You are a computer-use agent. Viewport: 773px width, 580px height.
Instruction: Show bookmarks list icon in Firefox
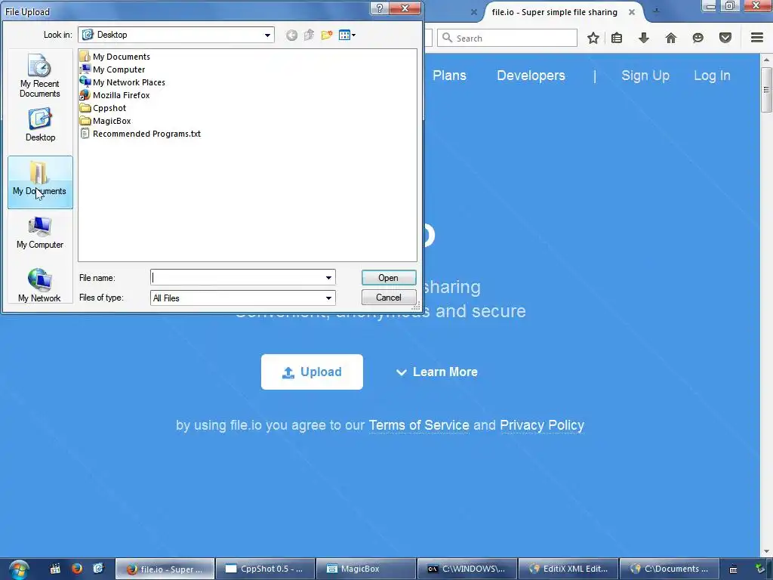pyautogui.click(x=617, y=38)
